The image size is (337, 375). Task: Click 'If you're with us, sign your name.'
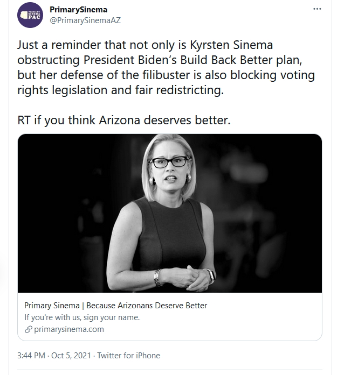click(x=82, y=317)
